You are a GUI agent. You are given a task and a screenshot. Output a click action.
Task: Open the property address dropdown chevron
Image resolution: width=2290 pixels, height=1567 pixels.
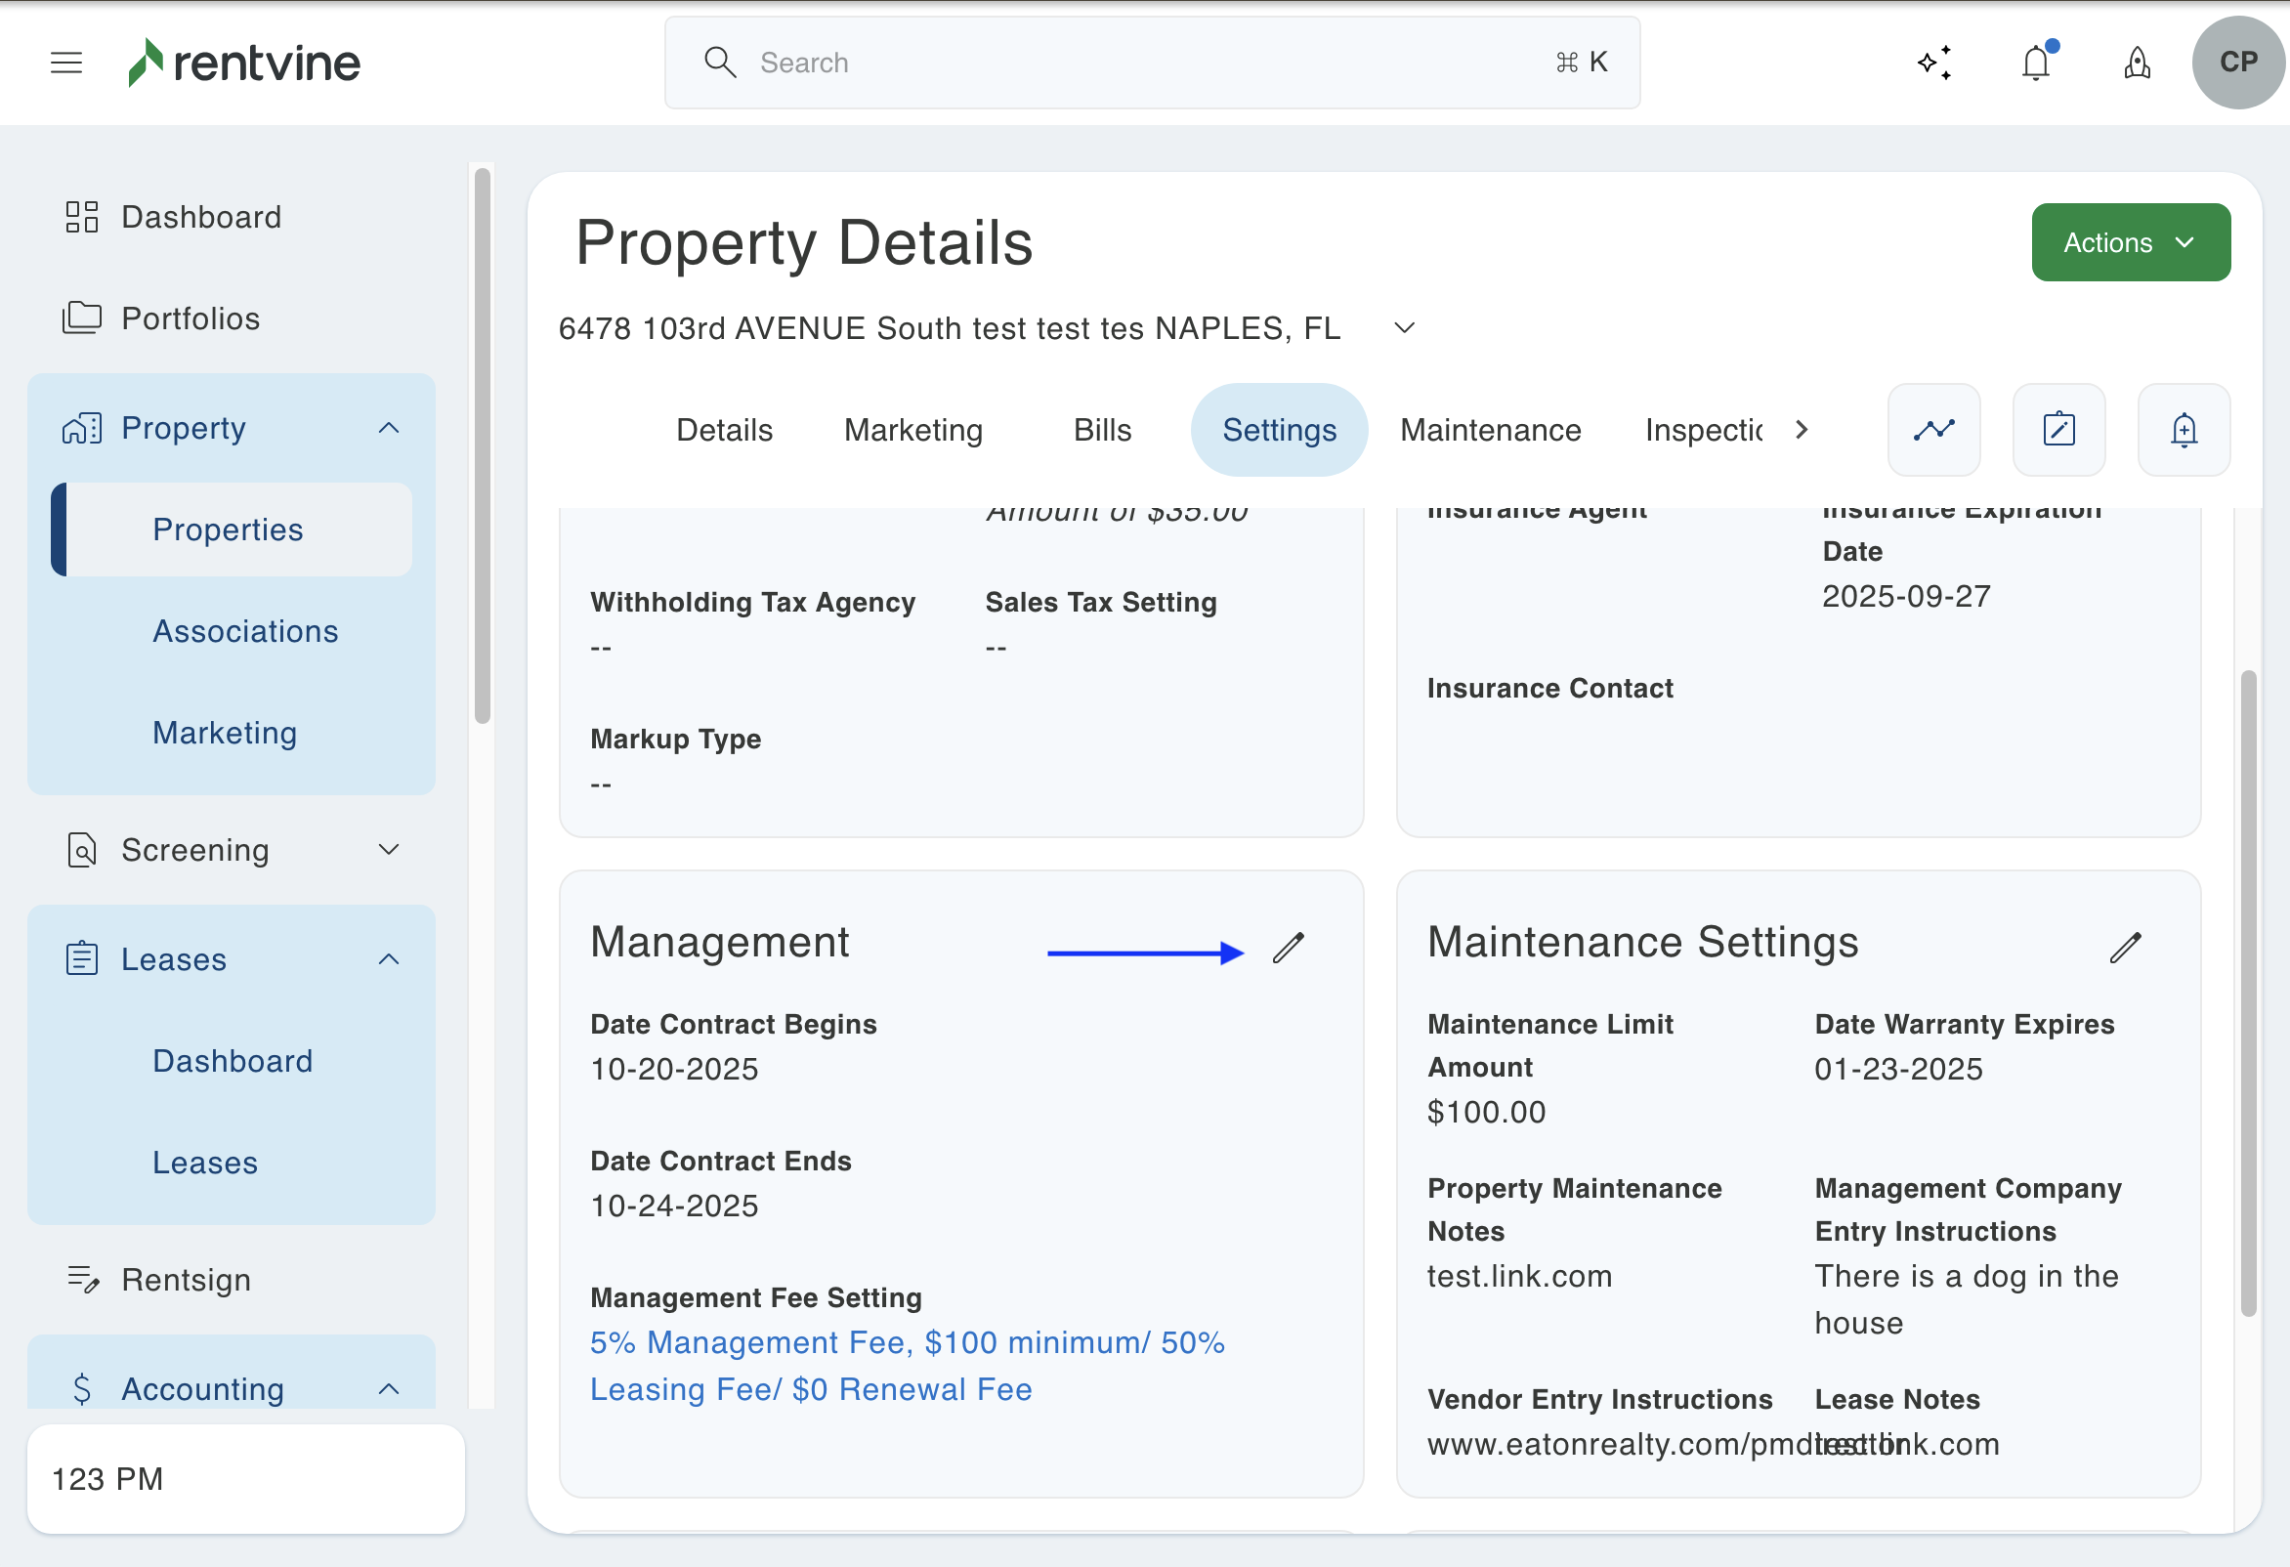[x=1404, y=328]
